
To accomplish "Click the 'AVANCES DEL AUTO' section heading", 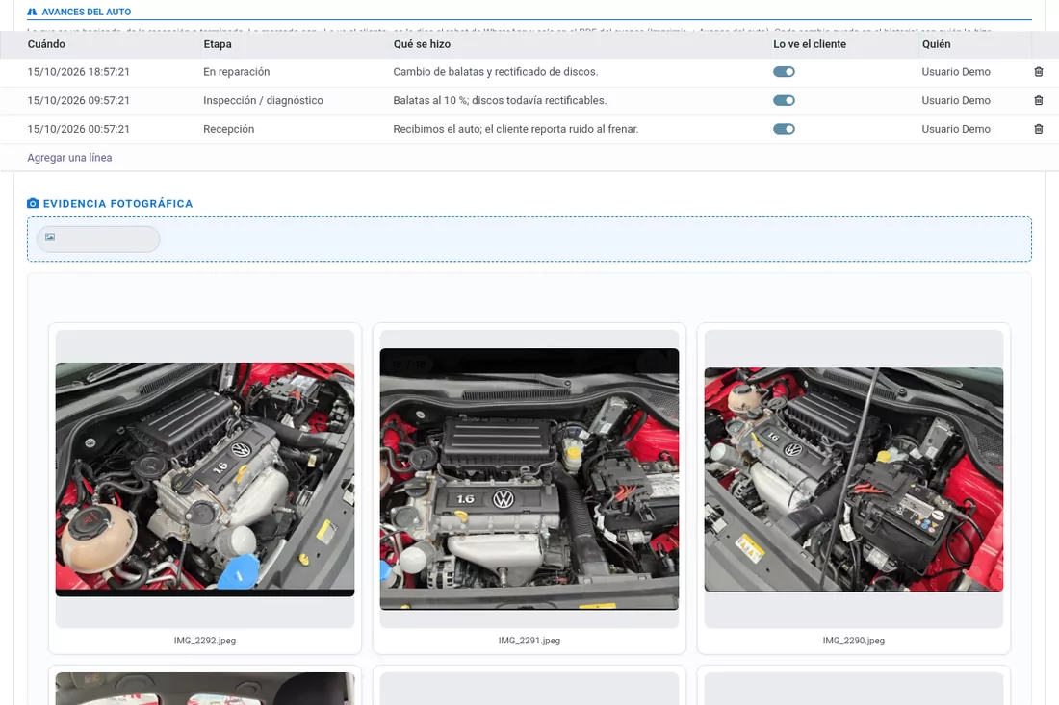I will click(87, 13).
